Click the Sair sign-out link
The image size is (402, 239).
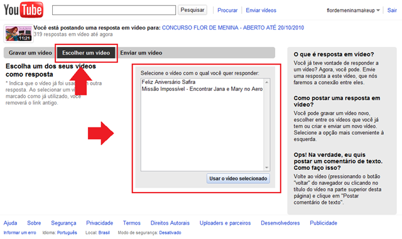[x=392, y=10]
